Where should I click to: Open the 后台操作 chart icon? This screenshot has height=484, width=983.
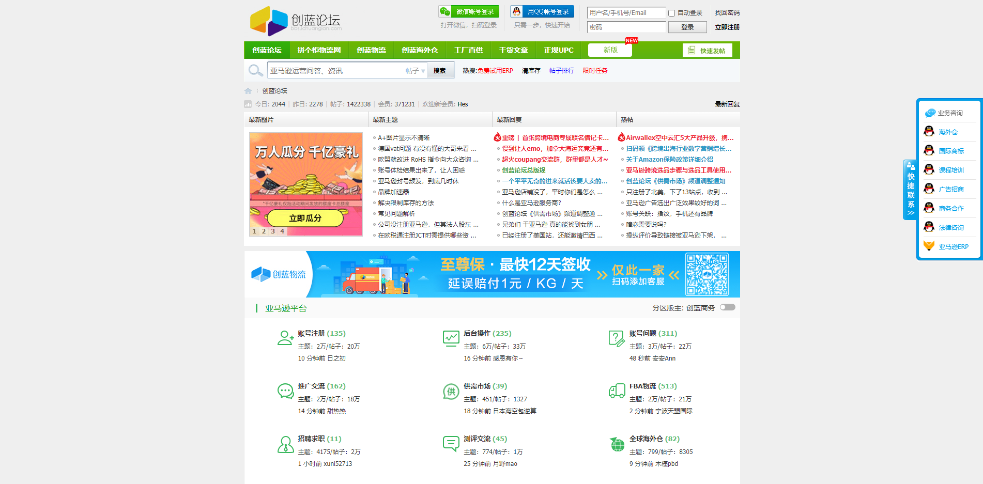(451, 338)
